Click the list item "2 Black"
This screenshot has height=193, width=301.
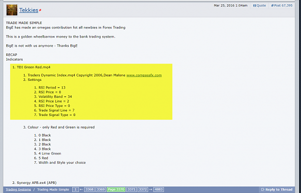tap(44, 144)
